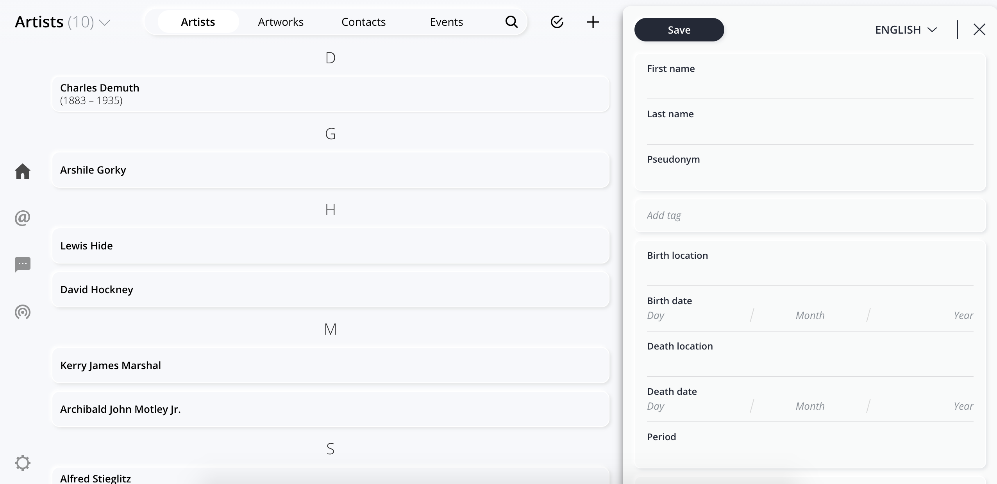
Task: Open the Alfred Stieglitz artist card
Action: (331, 476)
